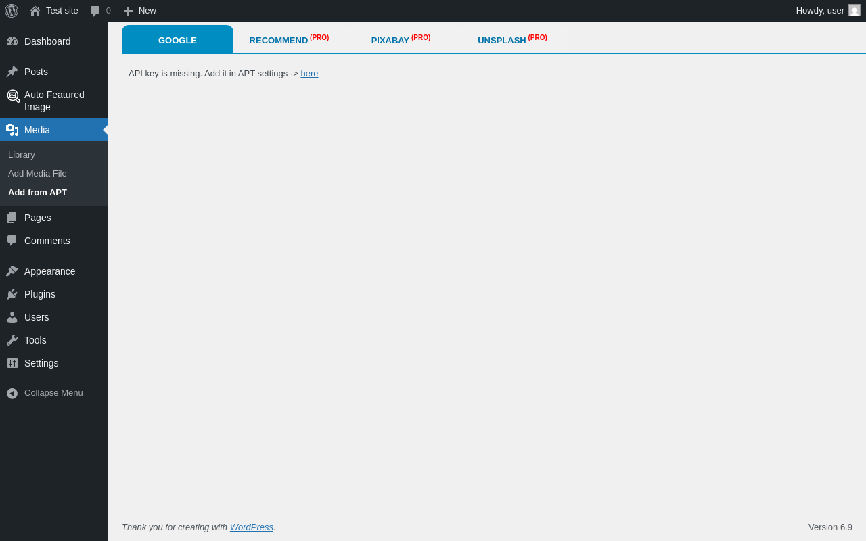Screen dimensions: 866x541
Task: Click the Posts pushpin icon
Action: click(12, 72)
